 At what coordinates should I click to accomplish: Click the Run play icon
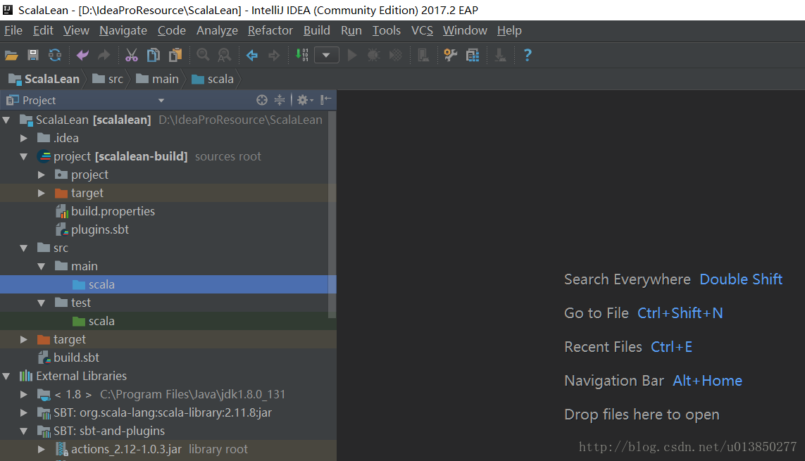pyautogui.click(x=352, y=55)
